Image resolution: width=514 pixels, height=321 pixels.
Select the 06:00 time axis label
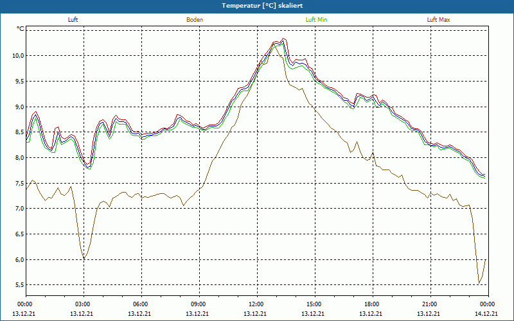click(x=141, y=304)
